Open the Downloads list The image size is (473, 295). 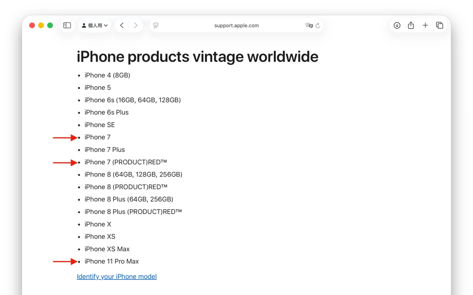397,25
